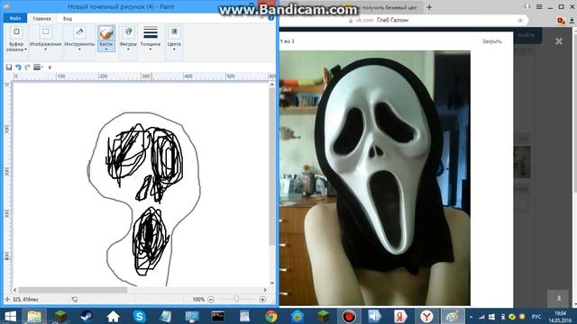Expand the quick access toolbar customize arrow

coord(50,67)
